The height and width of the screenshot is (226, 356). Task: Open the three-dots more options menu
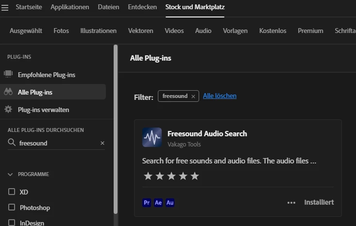291,203
